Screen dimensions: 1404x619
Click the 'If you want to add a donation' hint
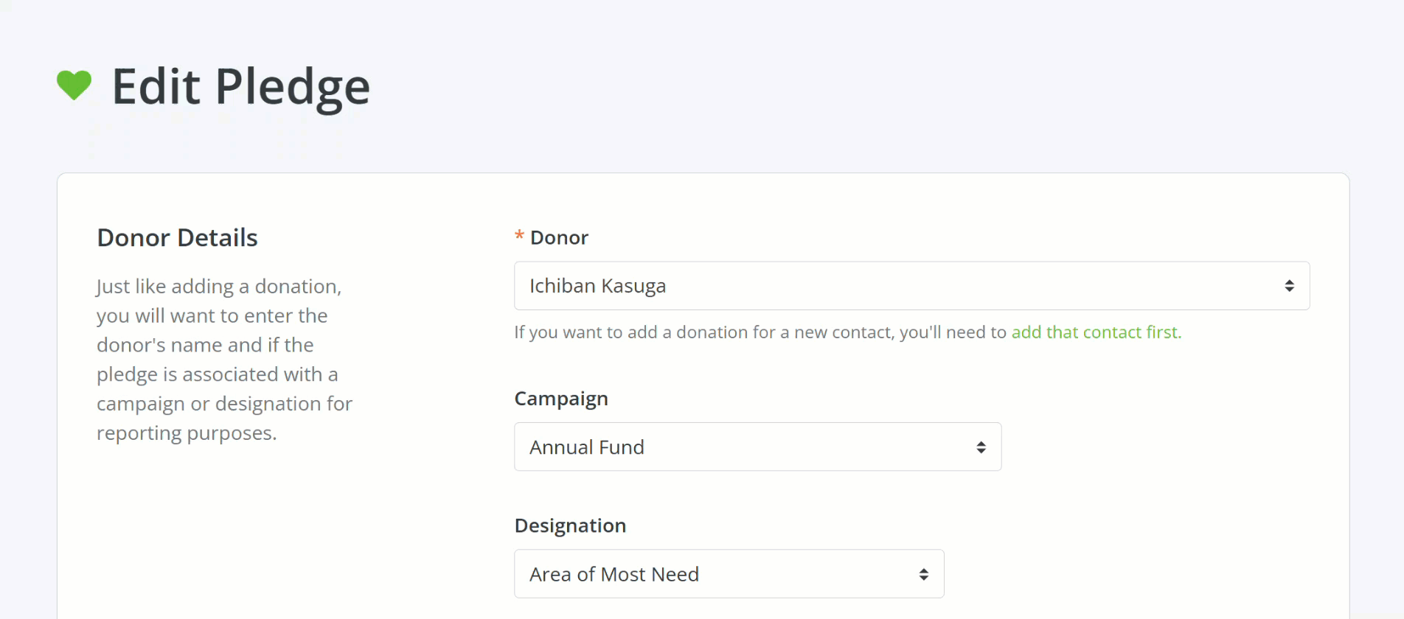pos(760,332)
